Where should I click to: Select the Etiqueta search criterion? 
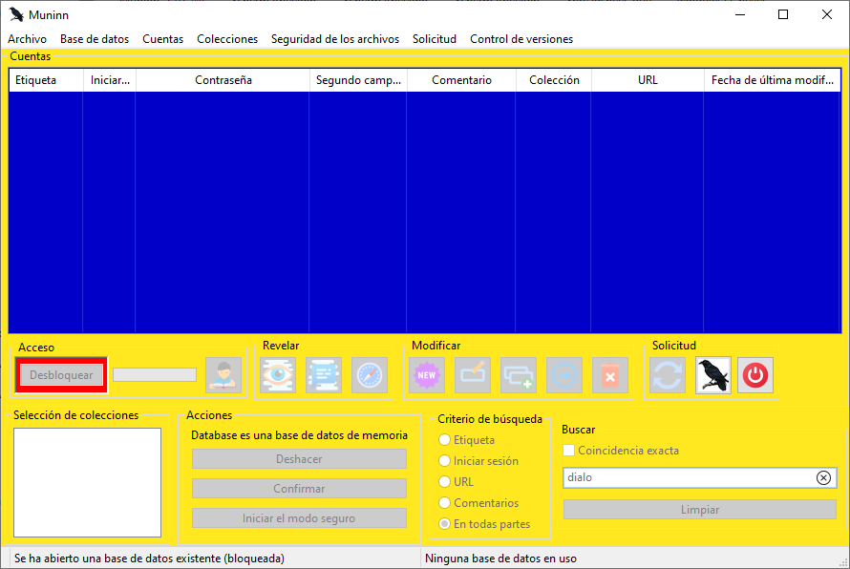click(444, 440)
